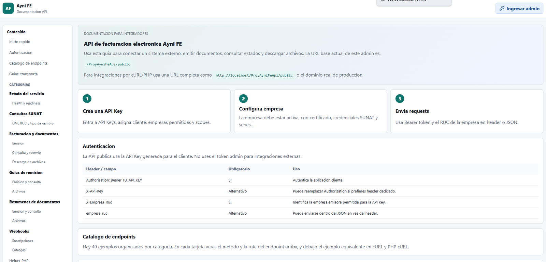The height and width of the screenshot is (262, 546).
Task: Click the API de facturacion electronica heading
Action: point(133,44)
